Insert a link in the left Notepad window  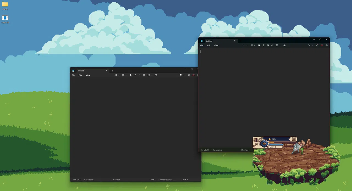tap(144, 75)
